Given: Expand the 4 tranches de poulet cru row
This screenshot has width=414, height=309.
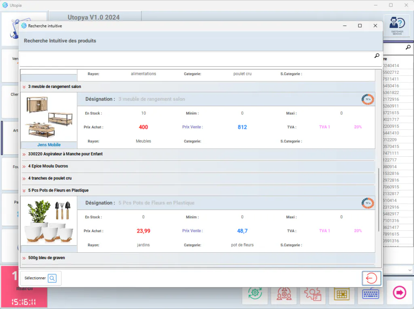Looking at the screenshot, I should (x=24, y=179).
